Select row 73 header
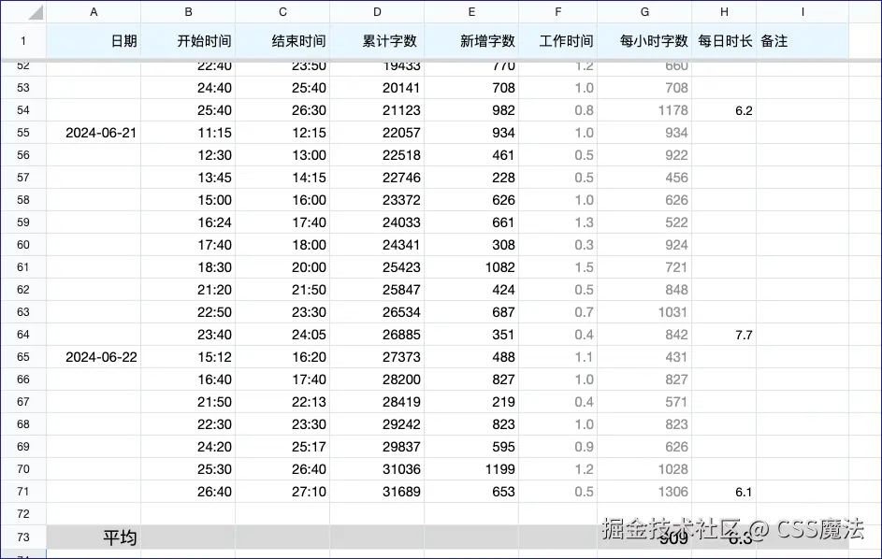 pos(23,537)
